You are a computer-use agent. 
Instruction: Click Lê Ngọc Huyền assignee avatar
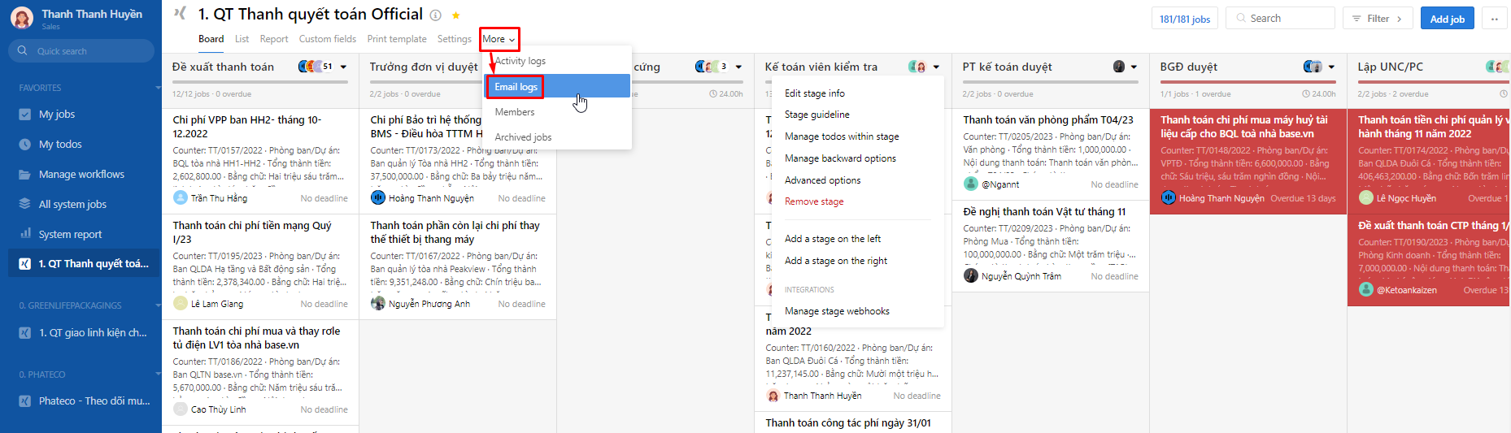coord(1366,198)
